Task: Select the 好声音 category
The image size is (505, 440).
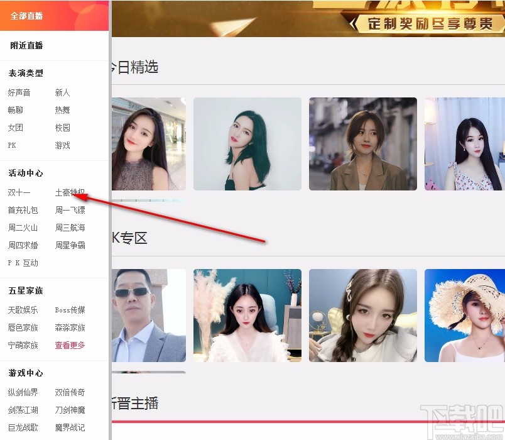Action: [x=19, y=92]
